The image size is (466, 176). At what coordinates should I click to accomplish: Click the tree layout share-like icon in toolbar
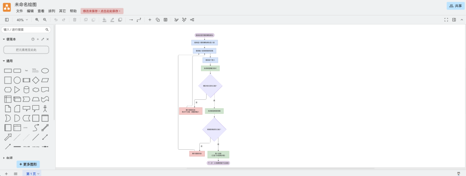pyautogui.click(x=192, y=20)
